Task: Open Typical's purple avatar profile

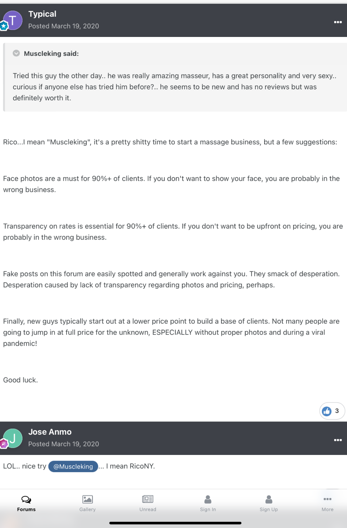Action: click(x=13, y=20)
